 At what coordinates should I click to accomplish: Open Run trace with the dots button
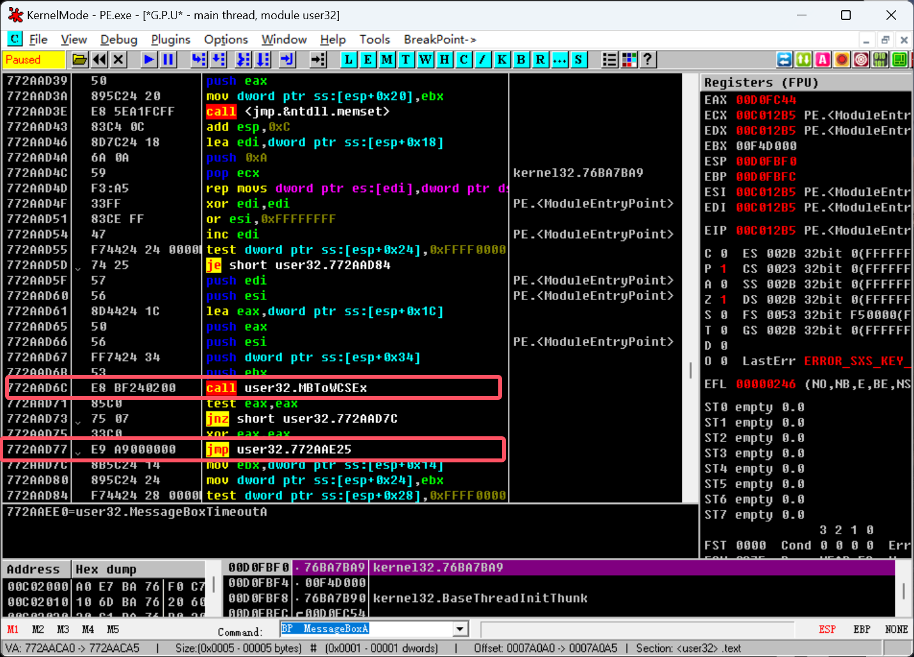click(x=560, y=59)
